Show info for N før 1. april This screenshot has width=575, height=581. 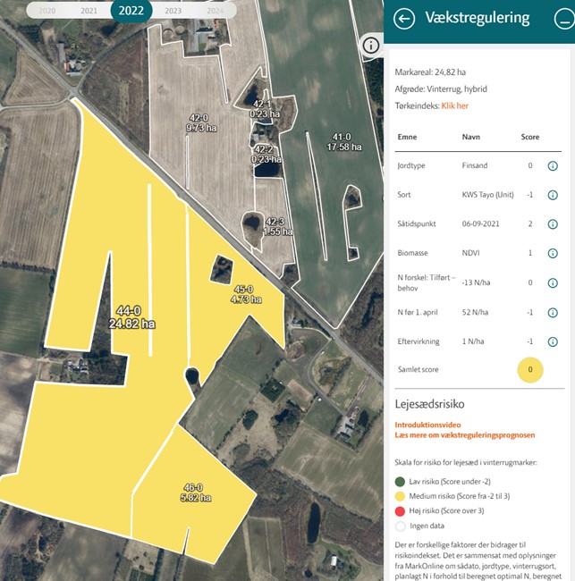[x=553, y=313]
